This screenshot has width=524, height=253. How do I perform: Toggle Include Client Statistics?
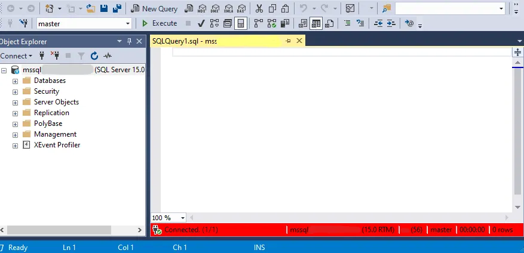(285, 23)
